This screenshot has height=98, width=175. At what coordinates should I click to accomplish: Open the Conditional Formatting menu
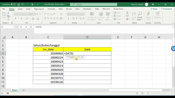tap(92, 16)
